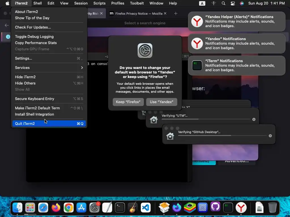Click Secure Keyboard Entry menu item

point(49,99)
